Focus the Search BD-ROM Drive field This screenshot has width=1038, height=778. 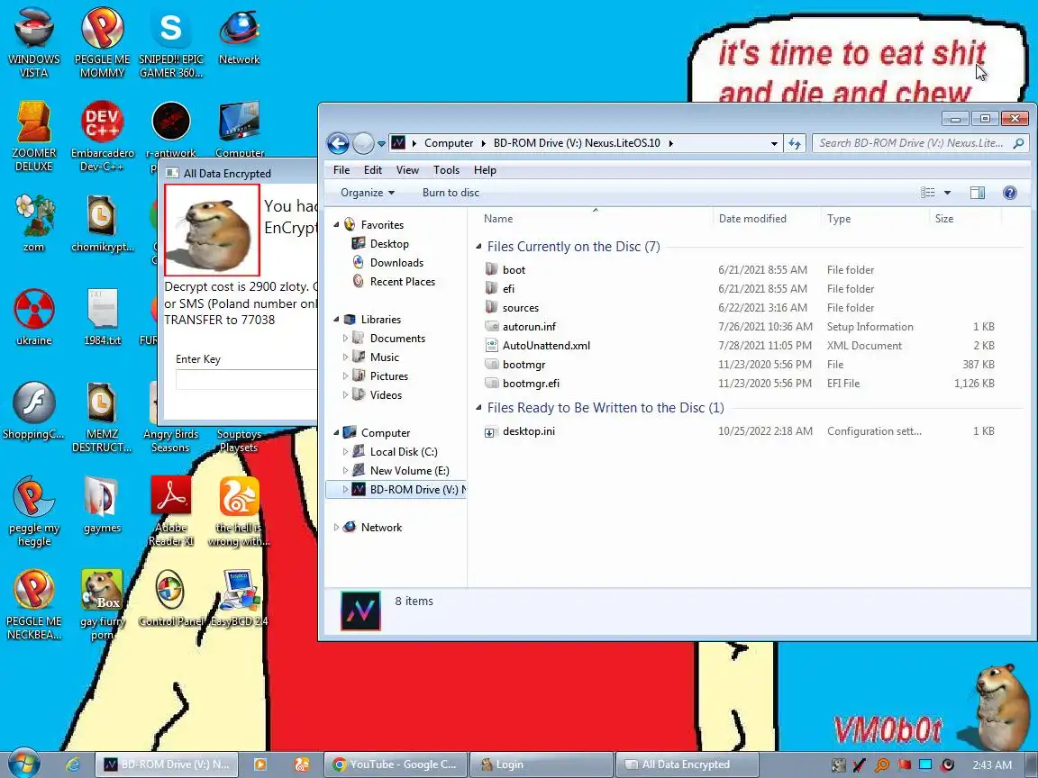tap(920, 143)
